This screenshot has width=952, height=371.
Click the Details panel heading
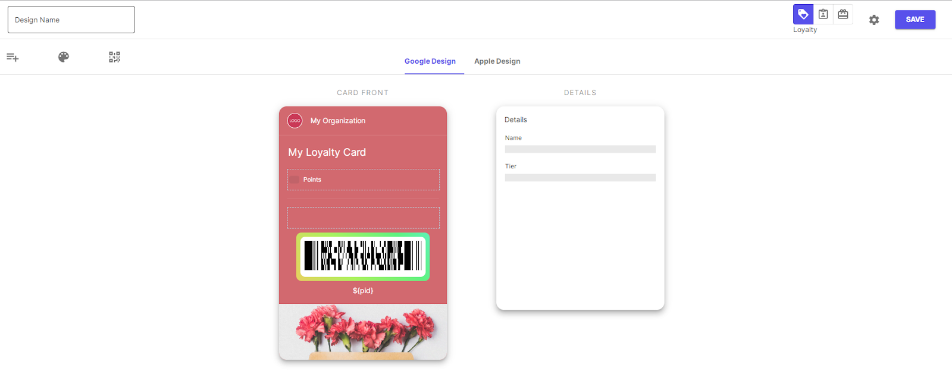[516, 120]
